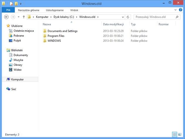Click Windows.old in the address breadcrumb

coord(87,17)
